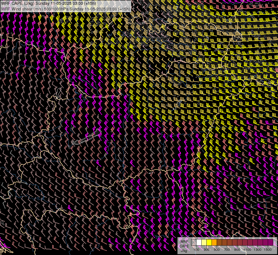Click the '1300' legend value
Screen dimensions: 278x255
258,250
